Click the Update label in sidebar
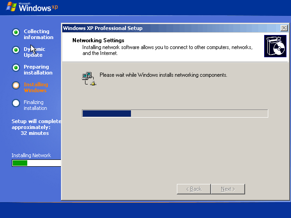Screen dimensions: 291x218 pos(33,55)
